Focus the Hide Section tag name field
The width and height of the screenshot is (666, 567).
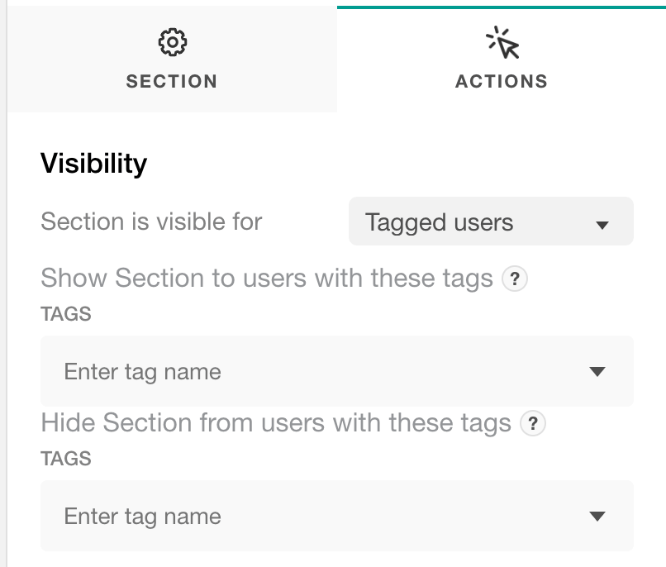pos(337,516)
